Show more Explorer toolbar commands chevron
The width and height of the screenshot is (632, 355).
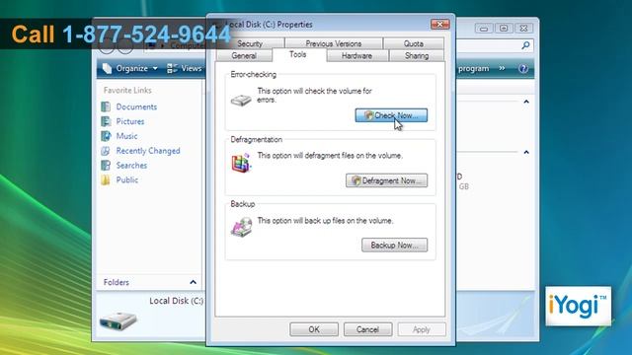pyautogui.click(x=502, y=68)
